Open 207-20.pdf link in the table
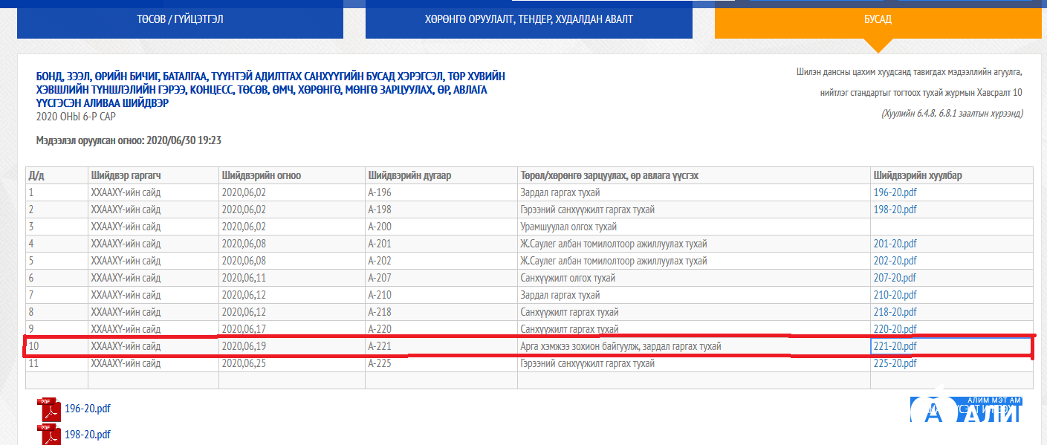This screenshot has height=445, width=1047. click(x=895, y=279)
